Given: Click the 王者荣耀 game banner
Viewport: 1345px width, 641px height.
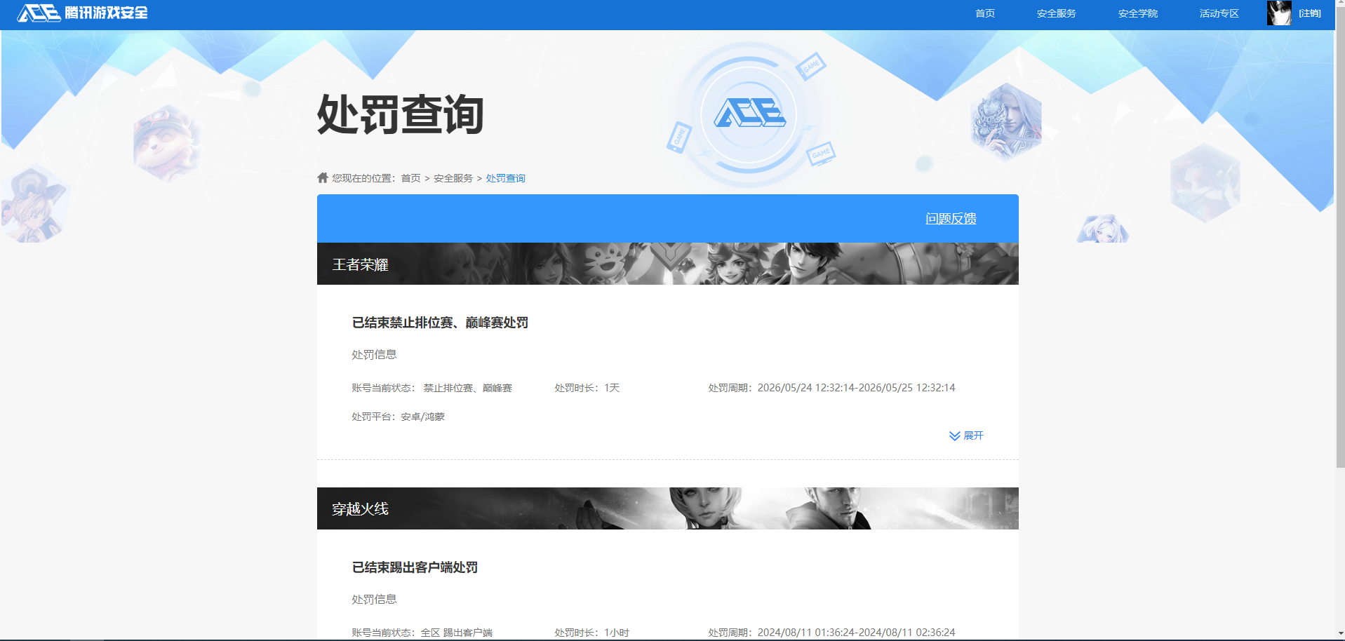Looking at the screenshot, I should pos(668,264).
